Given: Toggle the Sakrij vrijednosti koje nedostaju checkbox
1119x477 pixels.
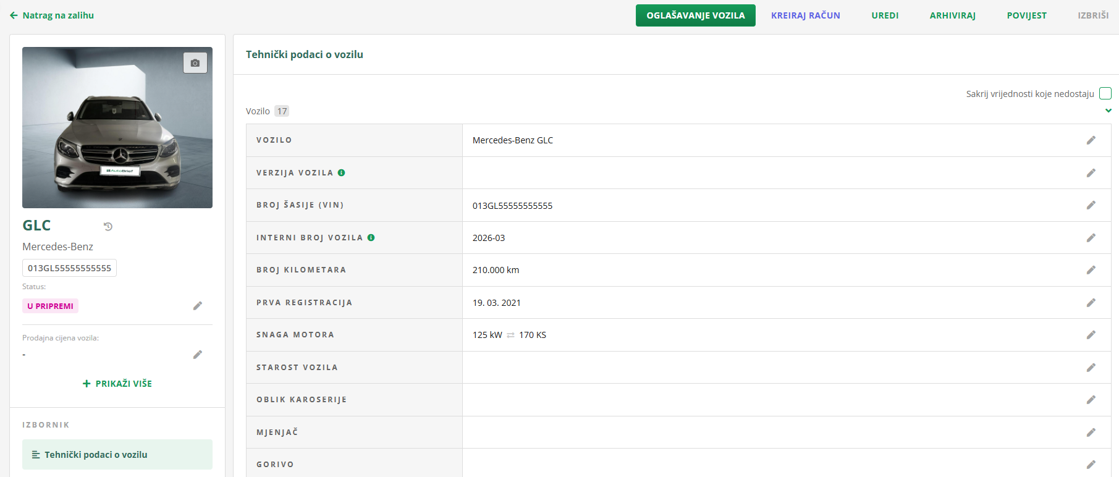Looking at the screenshot, I should coord(1105,93).
